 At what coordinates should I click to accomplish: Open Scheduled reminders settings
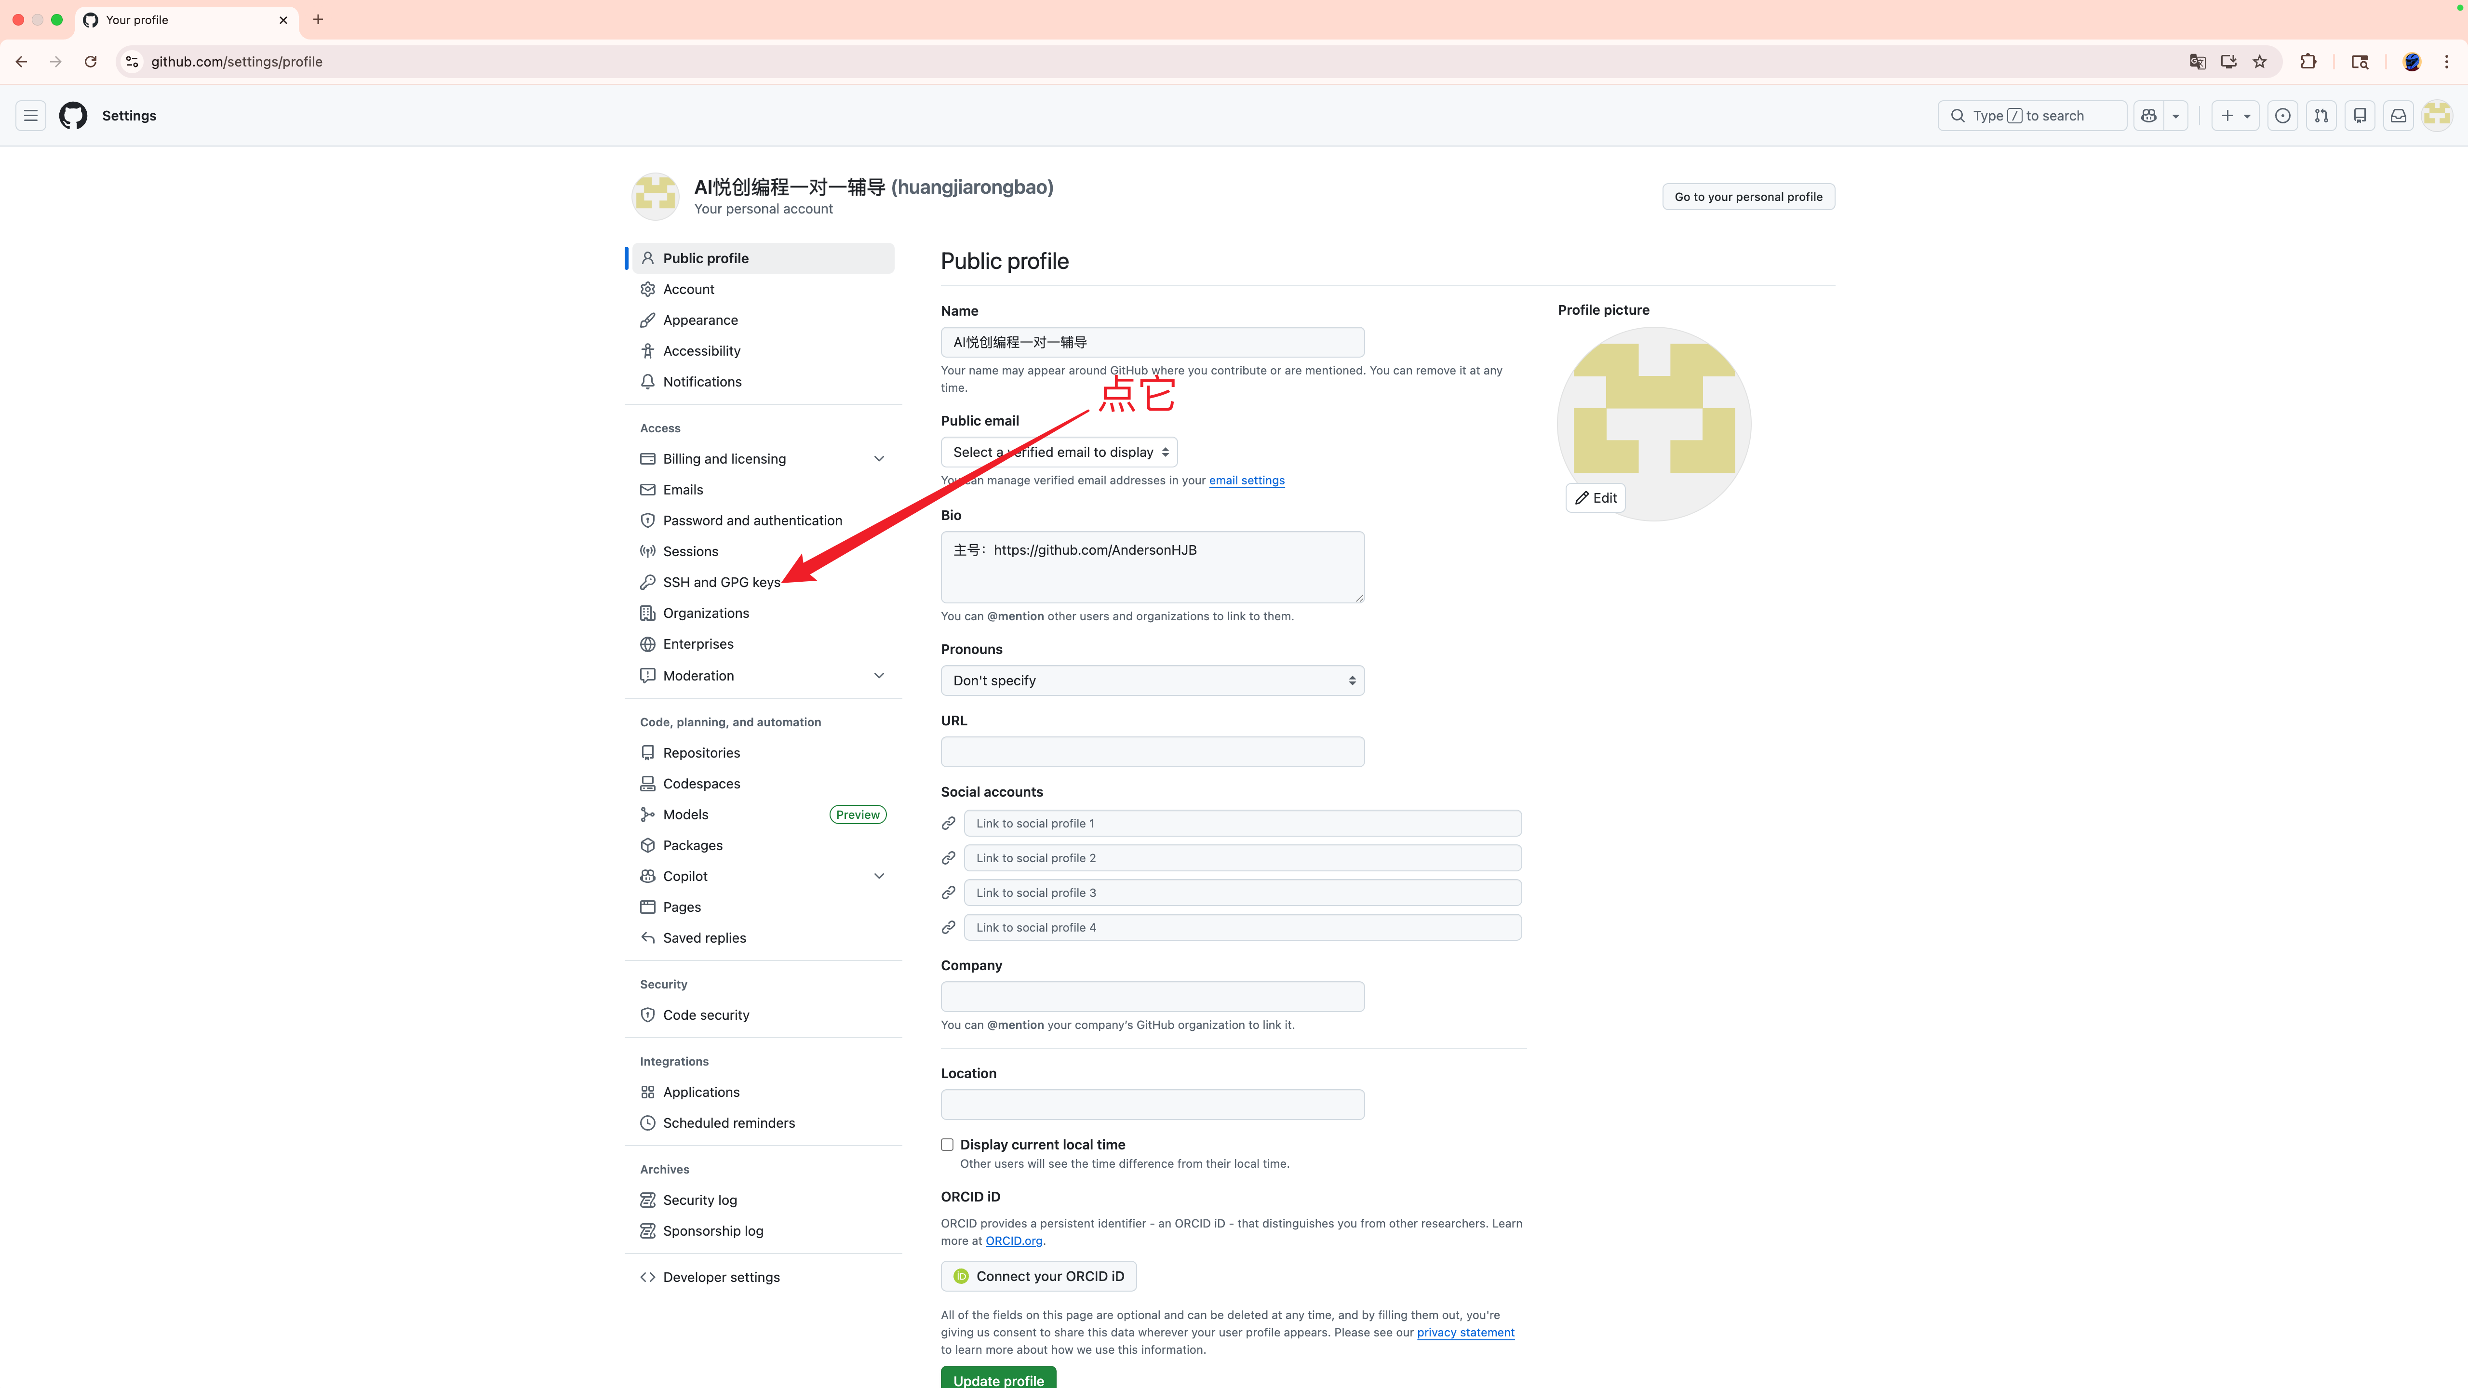(x=764, y=1122)
